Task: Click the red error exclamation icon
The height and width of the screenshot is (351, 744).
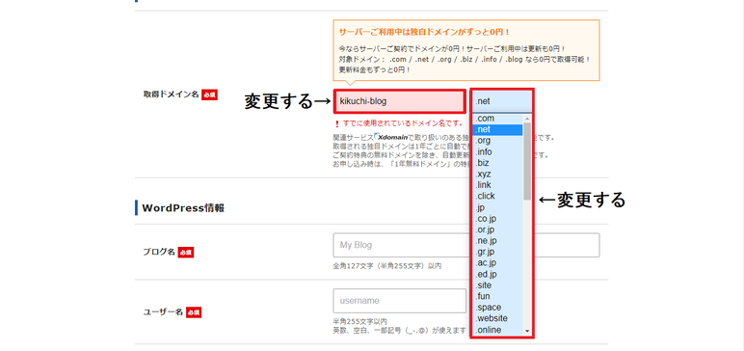Action: coord(337,124)
